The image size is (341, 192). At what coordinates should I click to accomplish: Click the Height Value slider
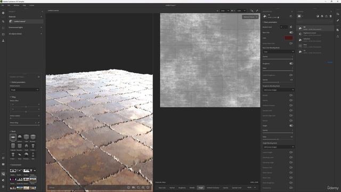click(x=278, y=139)
